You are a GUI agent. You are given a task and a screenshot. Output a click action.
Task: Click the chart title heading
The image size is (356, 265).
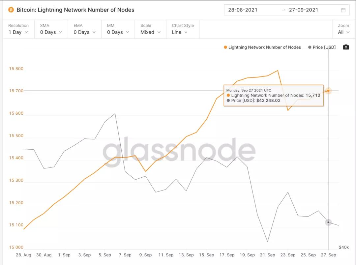click(75, 10)
